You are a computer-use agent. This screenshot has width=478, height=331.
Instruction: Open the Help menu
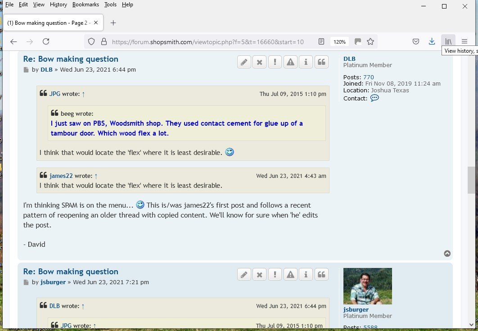127,5
